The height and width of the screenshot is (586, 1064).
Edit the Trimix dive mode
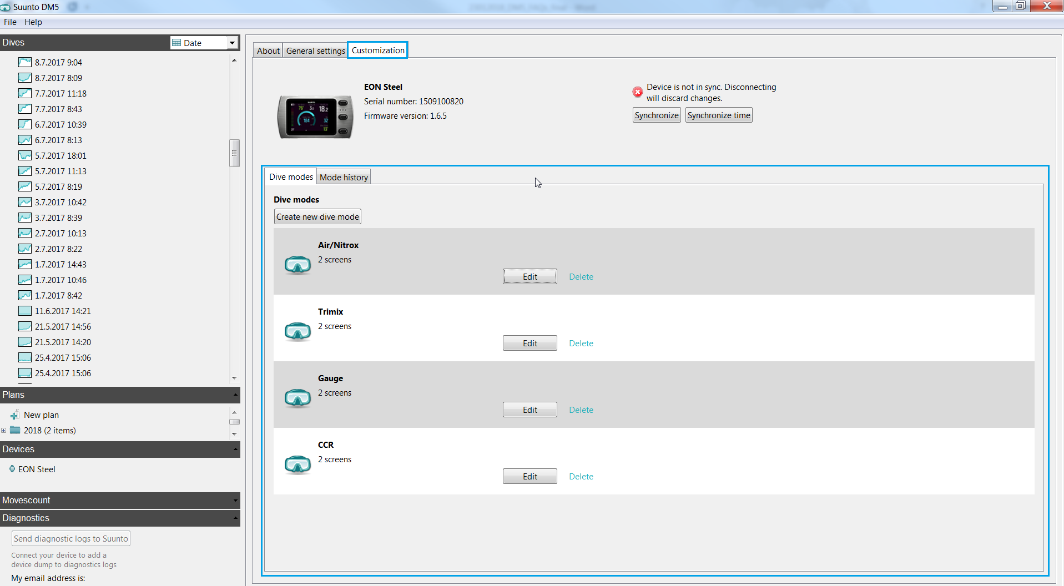(x=530, y=343)
